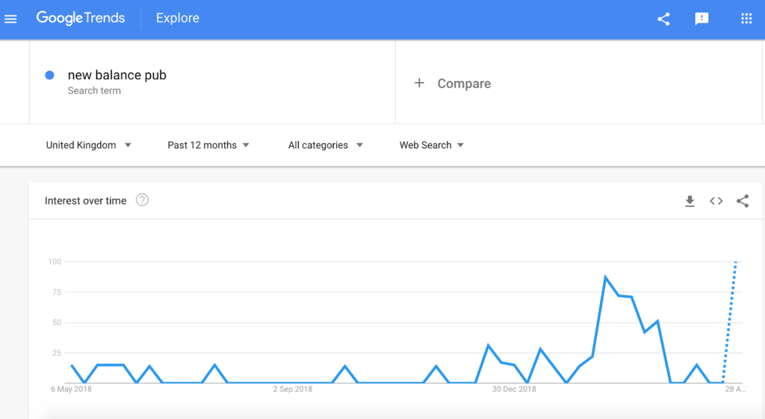The image size is (765, 419).
Task: Expand the United Kingdom region dropdown
Action: pos(88,145)
